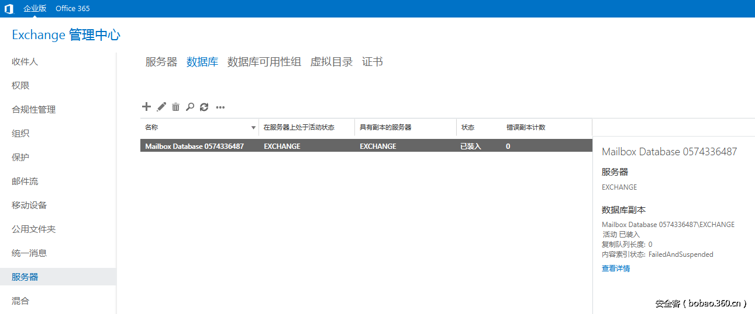755x314 pixels.
Task: Click the Add new database plus icon
Action: tap(146, 107)
